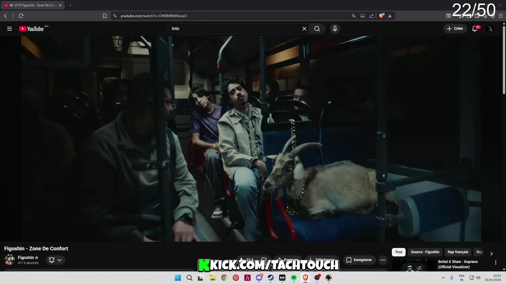Open the Figoshin channel name link
This screenshot has height=284, width=506.
coord(26,258)
